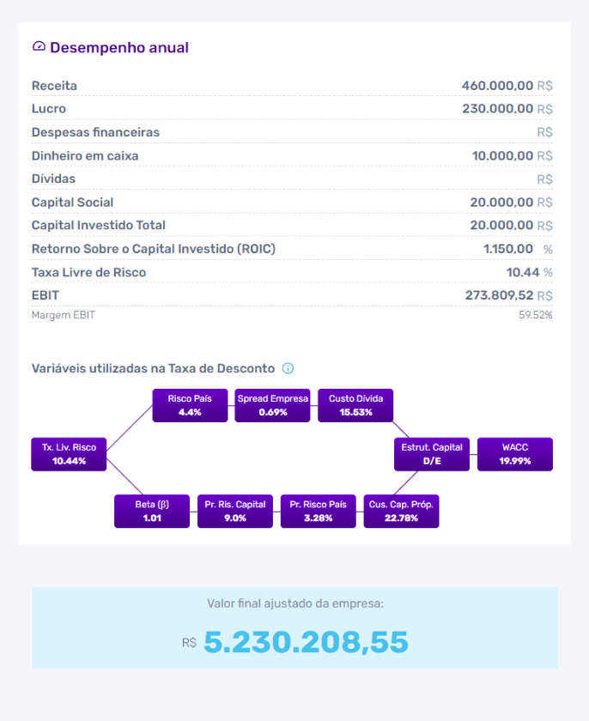Image resolution: width=589 pixels, height=721 pixels.
Task: Select the Dinheiro em caixa value 10.000,00
Action: (502, 155)
